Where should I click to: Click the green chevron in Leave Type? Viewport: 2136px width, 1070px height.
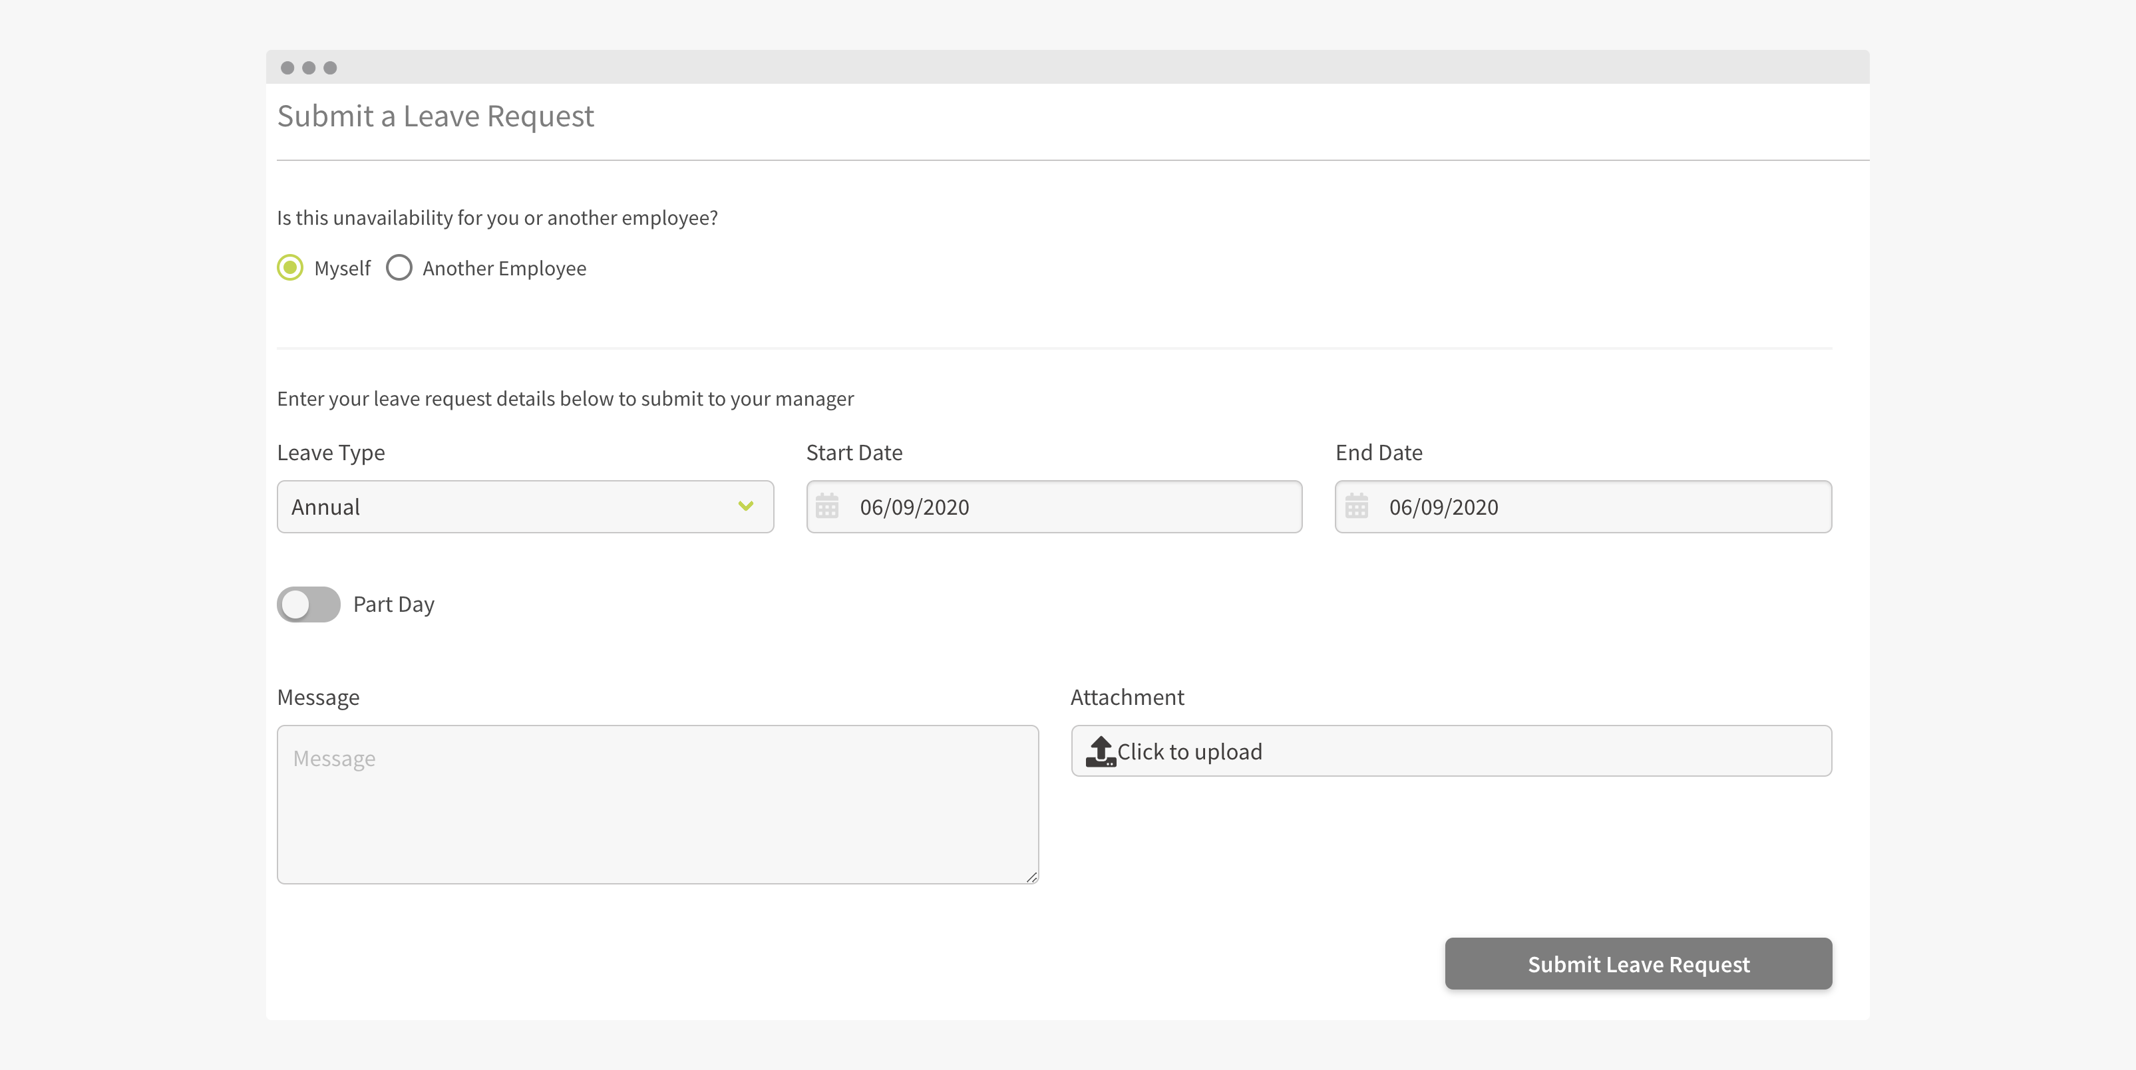tap(745, 505)
